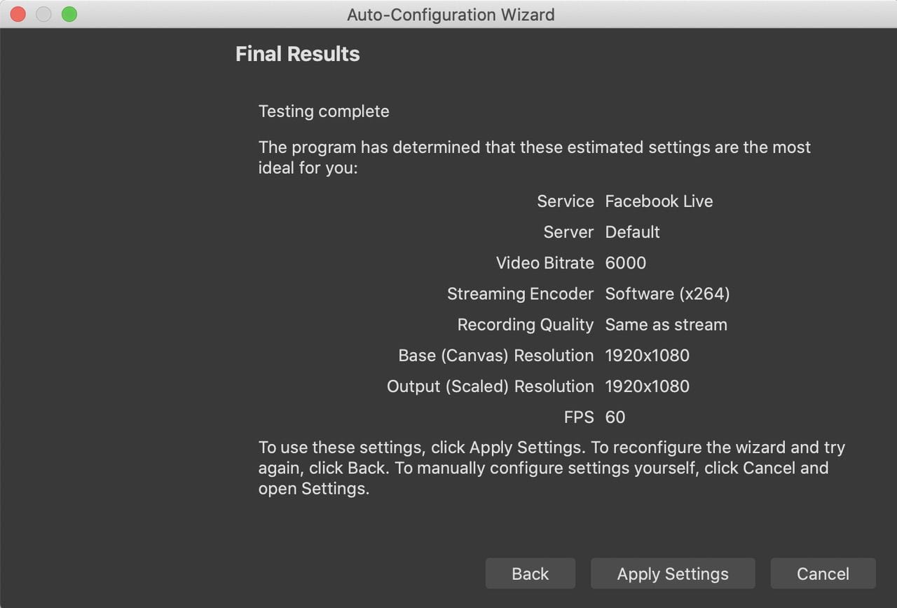Cancel the Auto-Configuration Wizard
Viewport: 897px width, 608px height.
pos(823,574)
